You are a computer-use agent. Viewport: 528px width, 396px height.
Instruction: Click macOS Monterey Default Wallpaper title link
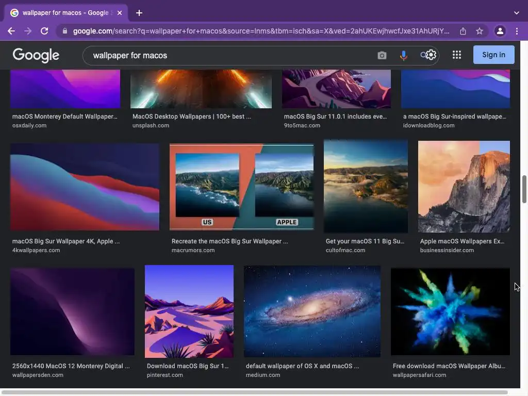[x=65, y=117]
